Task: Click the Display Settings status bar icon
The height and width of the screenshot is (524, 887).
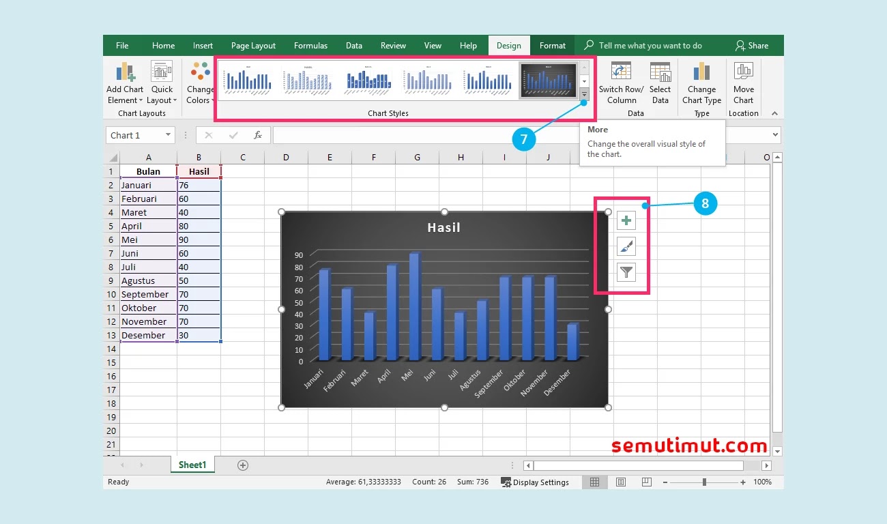Action: (536, 482)
